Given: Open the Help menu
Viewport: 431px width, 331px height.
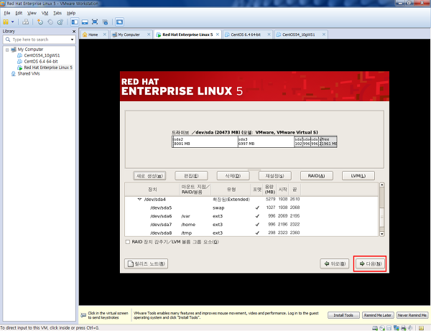Looking at the screenshot, I should (x=71, y=13).
